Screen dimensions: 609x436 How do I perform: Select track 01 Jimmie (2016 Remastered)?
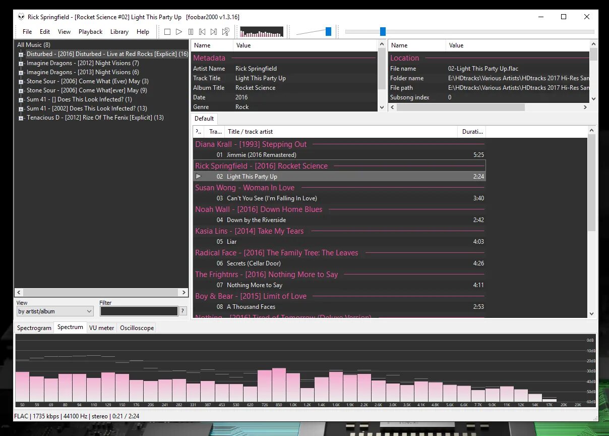pos(339,155)
